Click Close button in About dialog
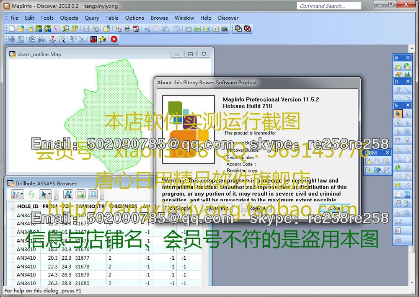 335,208
